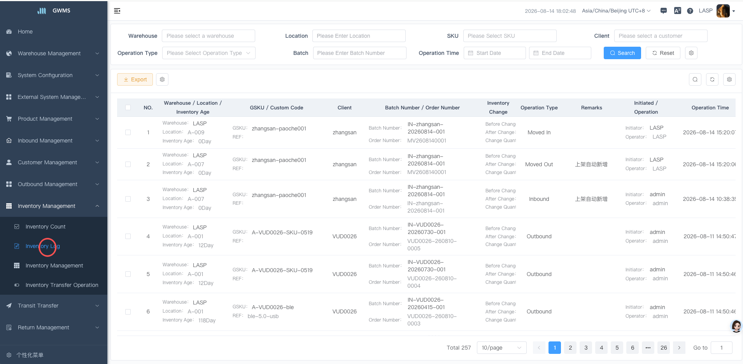Open Inventory Transfer Operation item
The height and width of the screenshot is (364, 743).
click(x=54, y=285)
